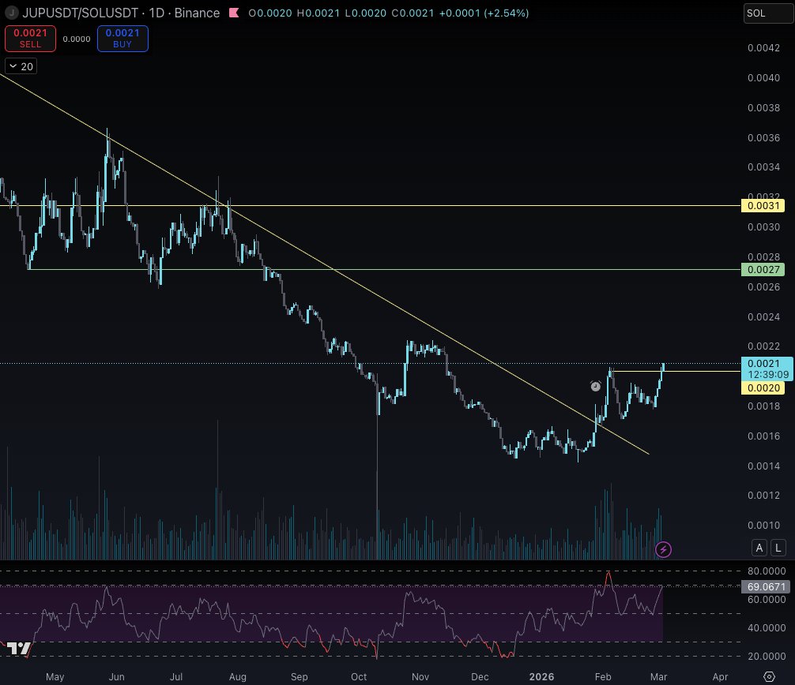The height and width of the screenshot is (685, 795).
Task: Expand the indicators collapse toggle showing 20
Action: pos(21,66)
